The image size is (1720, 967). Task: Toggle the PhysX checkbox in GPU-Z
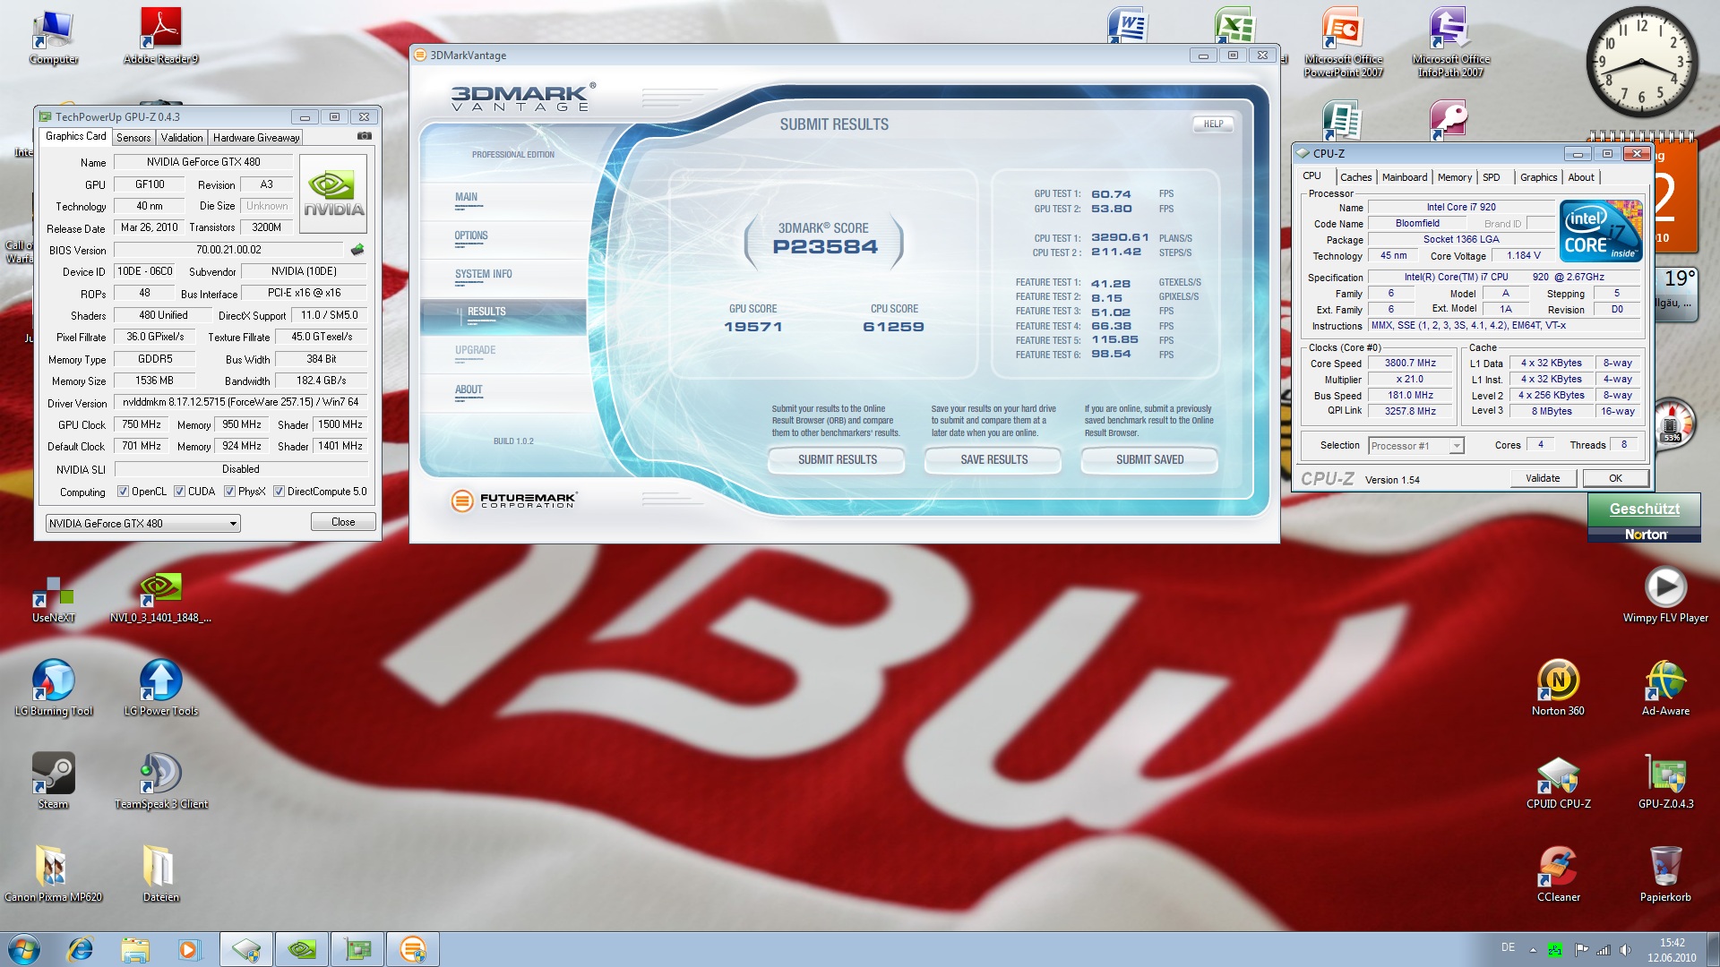coord(229,492)
